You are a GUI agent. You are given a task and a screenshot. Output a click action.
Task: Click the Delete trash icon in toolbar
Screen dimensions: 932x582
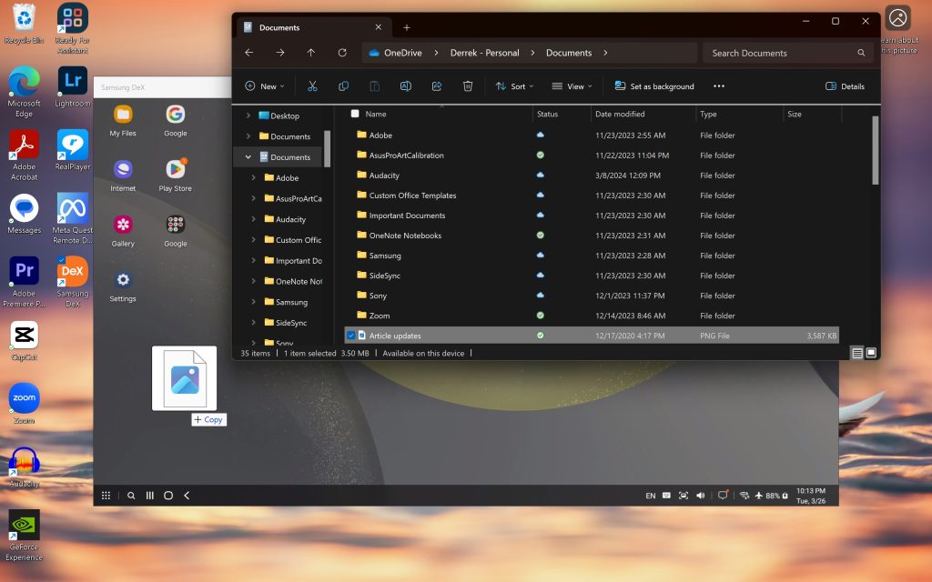tap(468, 86)
